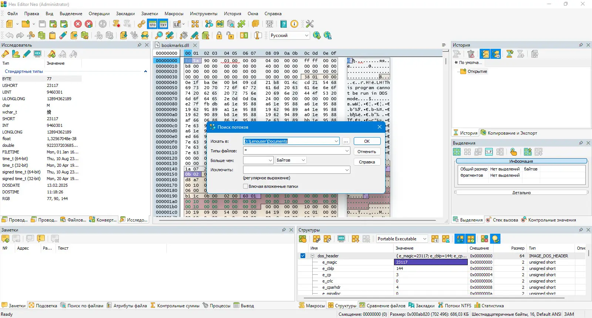Toggle the TXT text pane button
The width and height of the screenshot is (592, 318).
pyautogui.click(x=163, y=24)
